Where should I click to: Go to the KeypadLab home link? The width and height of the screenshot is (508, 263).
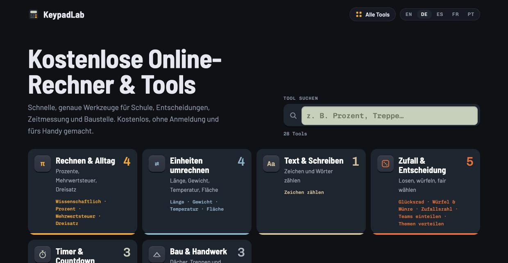(57, 15)
